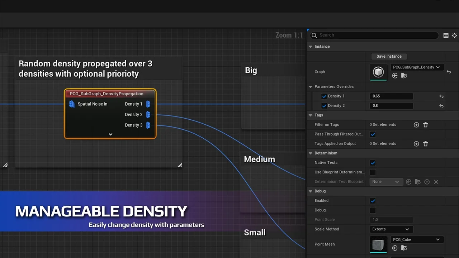Disable Pass Through Filtered Outputs checkbox

coord(373,134)
